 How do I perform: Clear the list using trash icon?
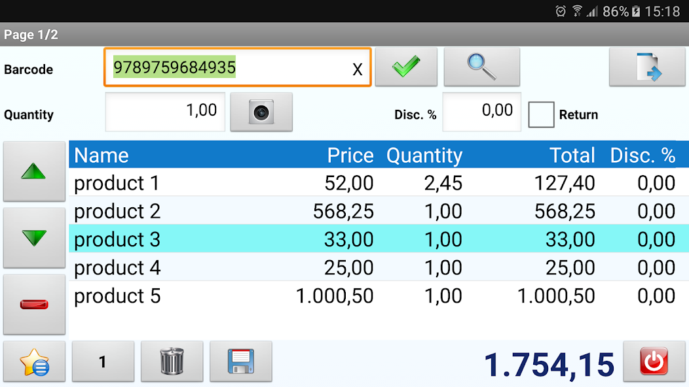pos(172,361)
